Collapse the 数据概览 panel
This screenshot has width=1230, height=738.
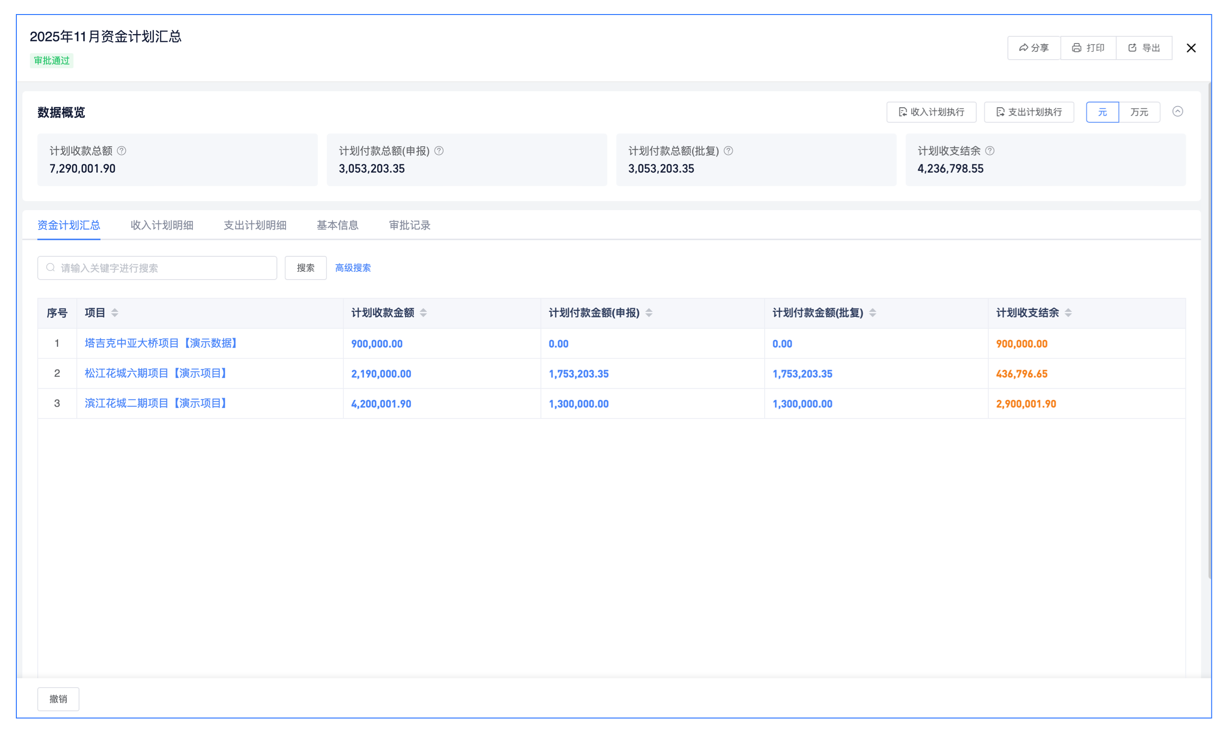click(1177, 111)
